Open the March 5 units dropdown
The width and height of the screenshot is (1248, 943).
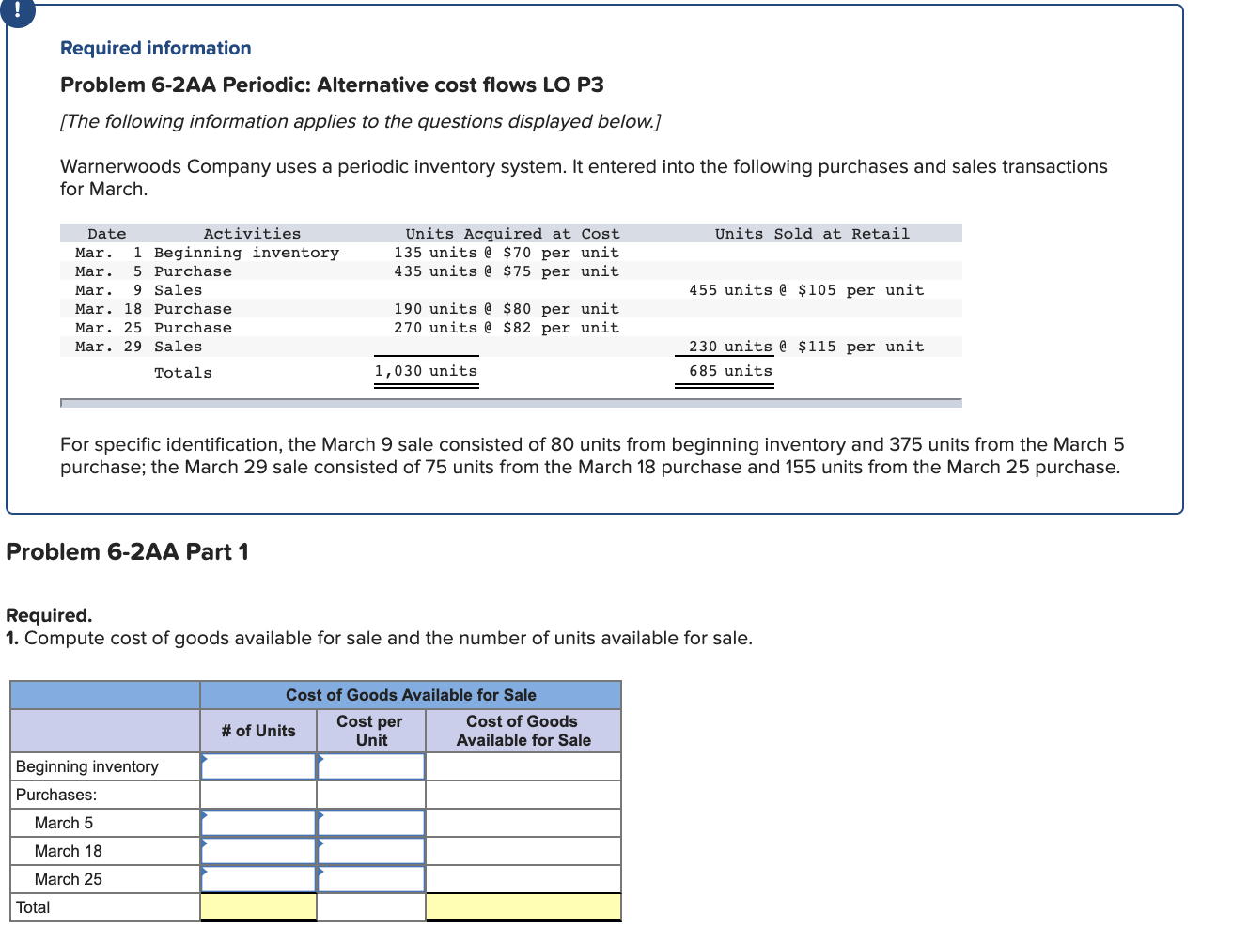[258, 823]
